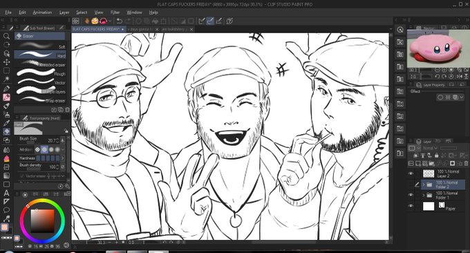The width and height of the screenshot is (470, 253).
Task: Click the main drawing color swatch
Action: (x=5, y=227)
